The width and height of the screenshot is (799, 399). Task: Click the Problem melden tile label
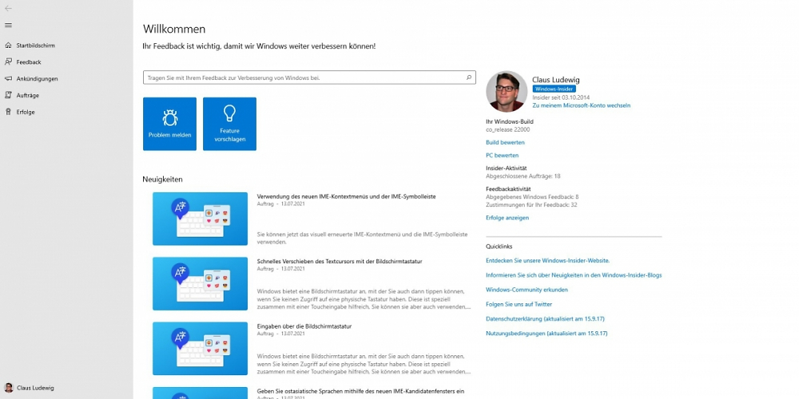coord(169,136)
